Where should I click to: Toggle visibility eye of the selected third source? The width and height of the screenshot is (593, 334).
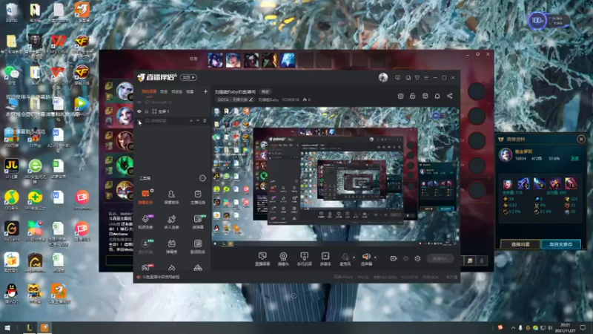(139, 121)
